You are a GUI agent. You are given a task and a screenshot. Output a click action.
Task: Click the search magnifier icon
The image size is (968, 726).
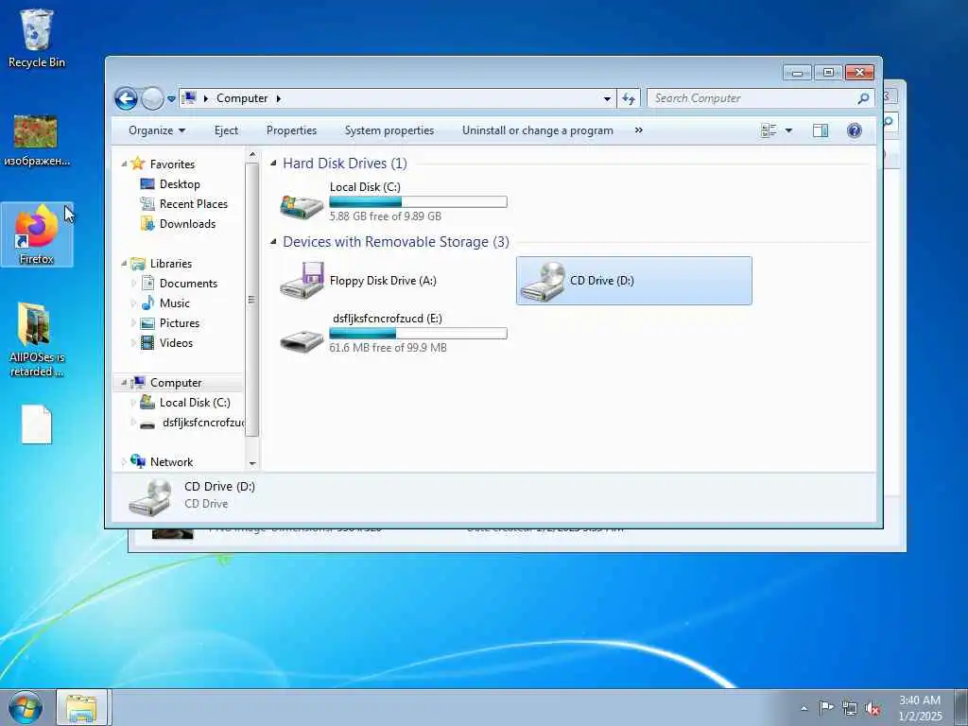[x=863, y=98]
